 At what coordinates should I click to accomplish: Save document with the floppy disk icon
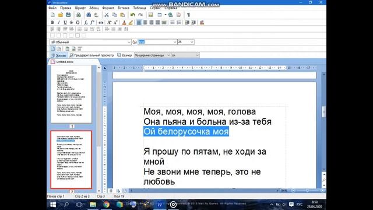tap(68, 15)
